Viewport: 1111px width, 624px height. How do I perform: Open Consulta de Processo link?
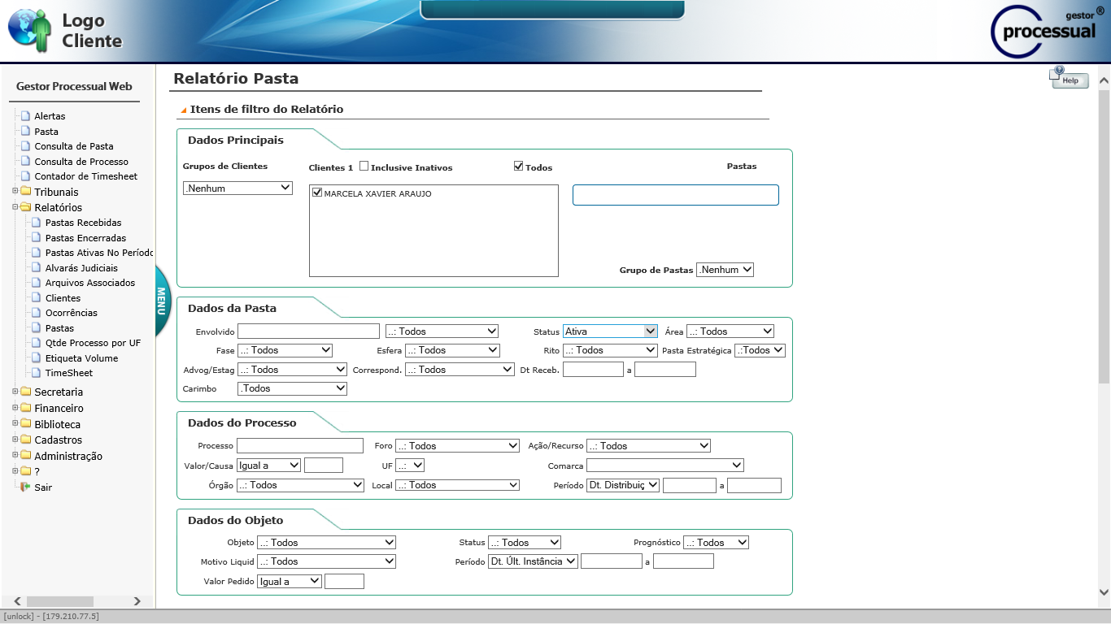tap(81, 162)
